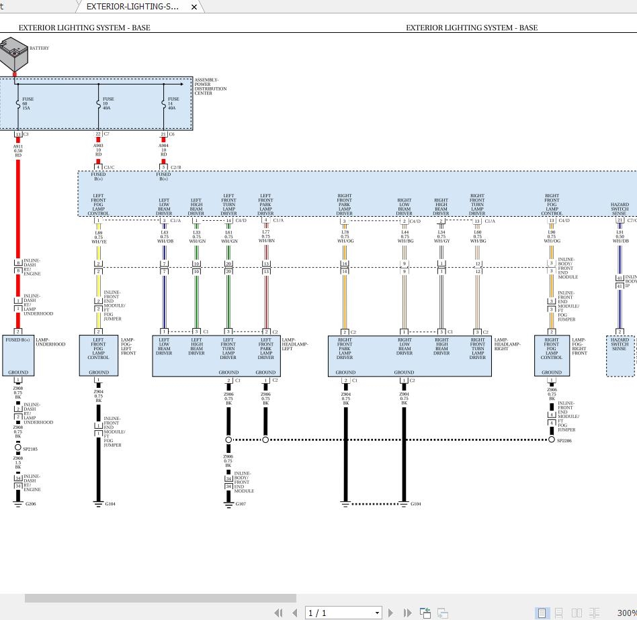Screen dimensions: 637x620
Task: Jump to the first page
Action: click(279, 613)
